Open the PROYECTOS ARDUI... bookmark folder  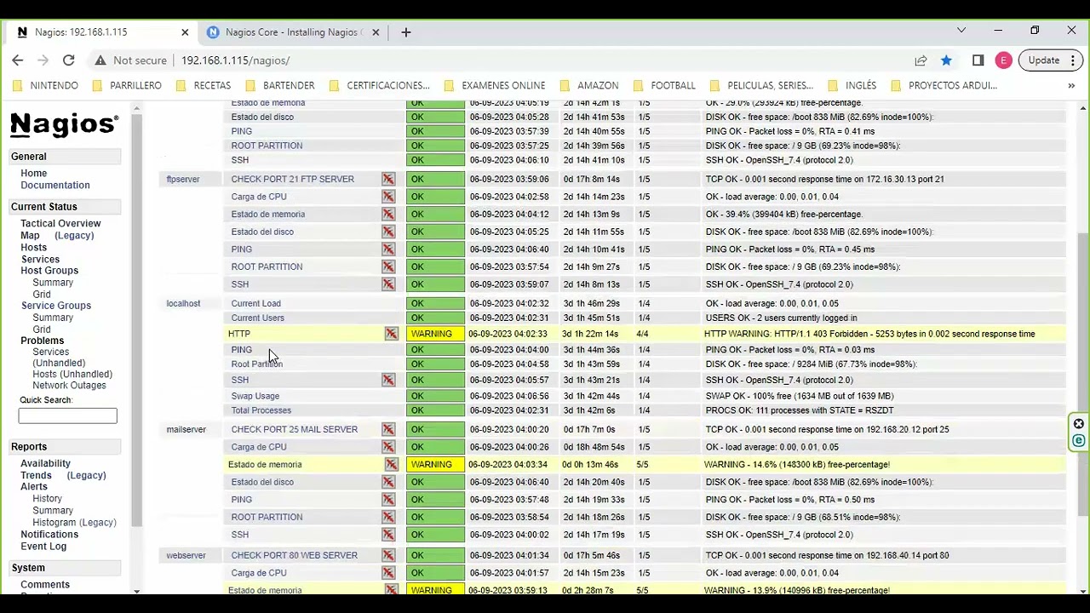pyautogui.click(x=944, y=85)
